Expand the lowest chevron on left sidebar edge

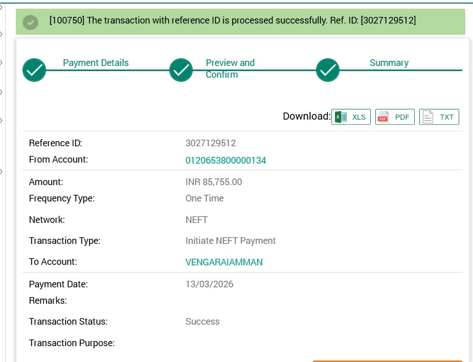pos(2,171)
